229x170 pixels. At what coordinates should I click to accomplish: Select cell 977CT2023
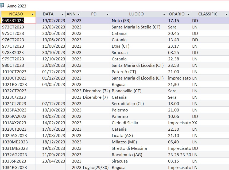(x=18, y=46)
